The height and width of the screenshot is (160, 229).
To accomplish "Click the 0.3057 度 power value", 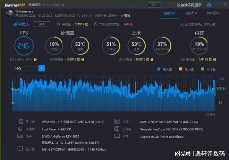I will coord(81,24).
